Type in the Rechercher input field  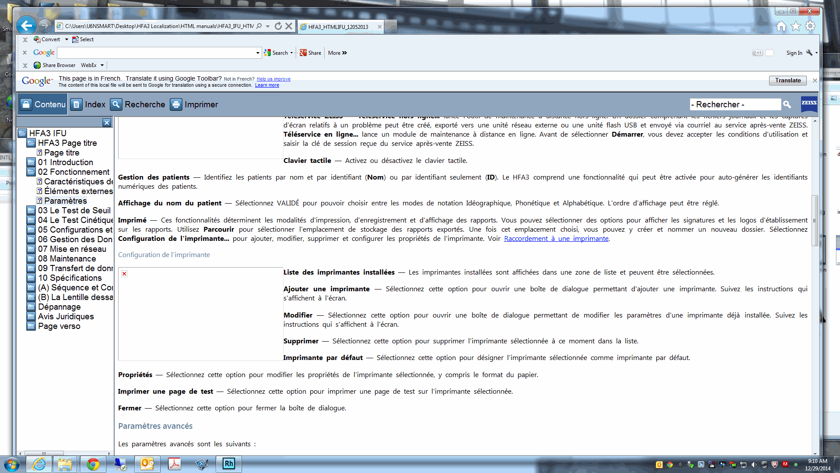735,105
